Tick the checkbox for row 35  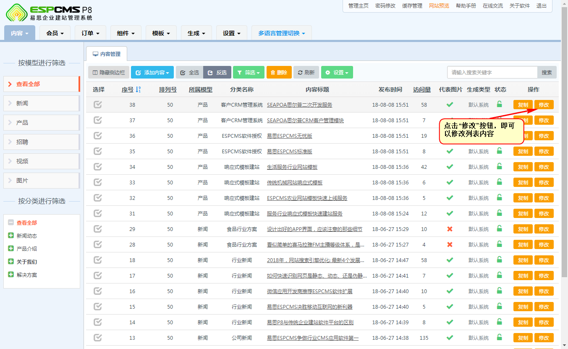tap(98, 151)
